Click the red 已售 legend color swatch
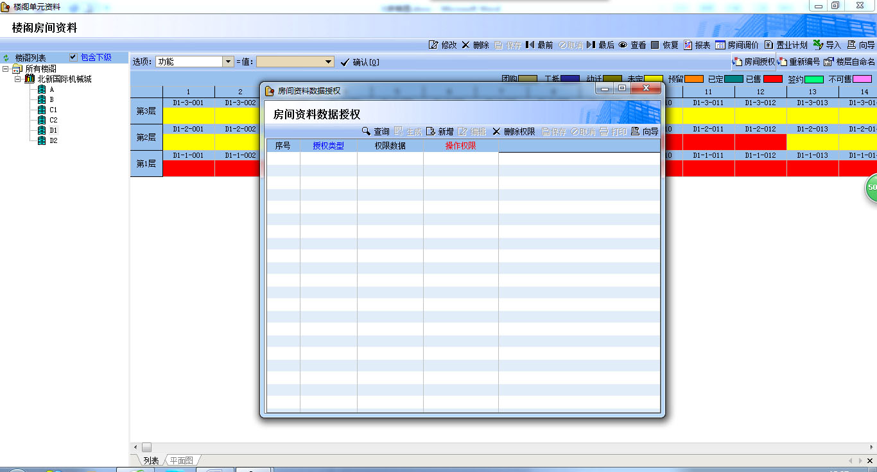Viewport: 877px width, 472px height. (x=773, y=79)
